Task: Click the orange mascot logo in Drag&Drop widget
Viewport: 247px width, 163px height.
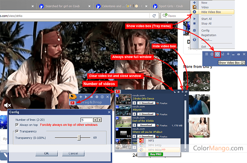Action: 73,97
